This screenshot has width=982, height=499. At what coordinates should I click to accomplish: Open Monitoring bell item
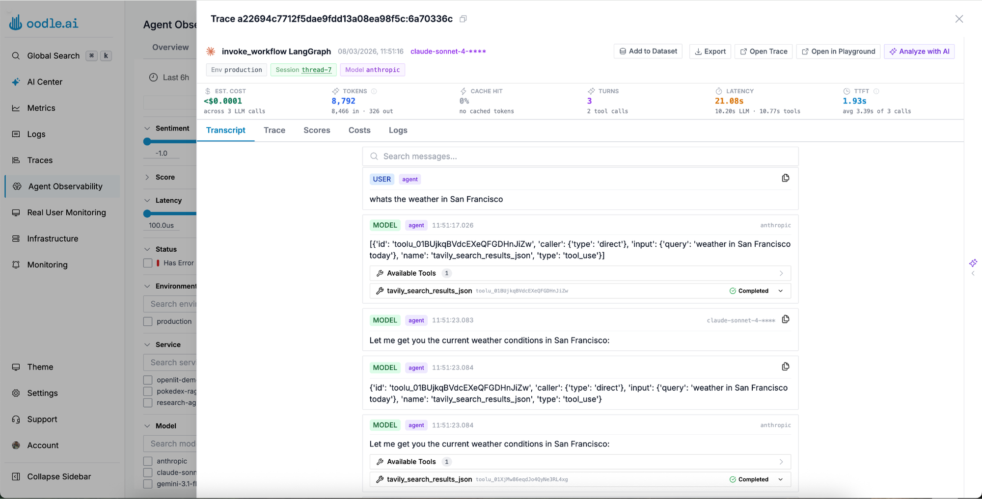[47, 264]
